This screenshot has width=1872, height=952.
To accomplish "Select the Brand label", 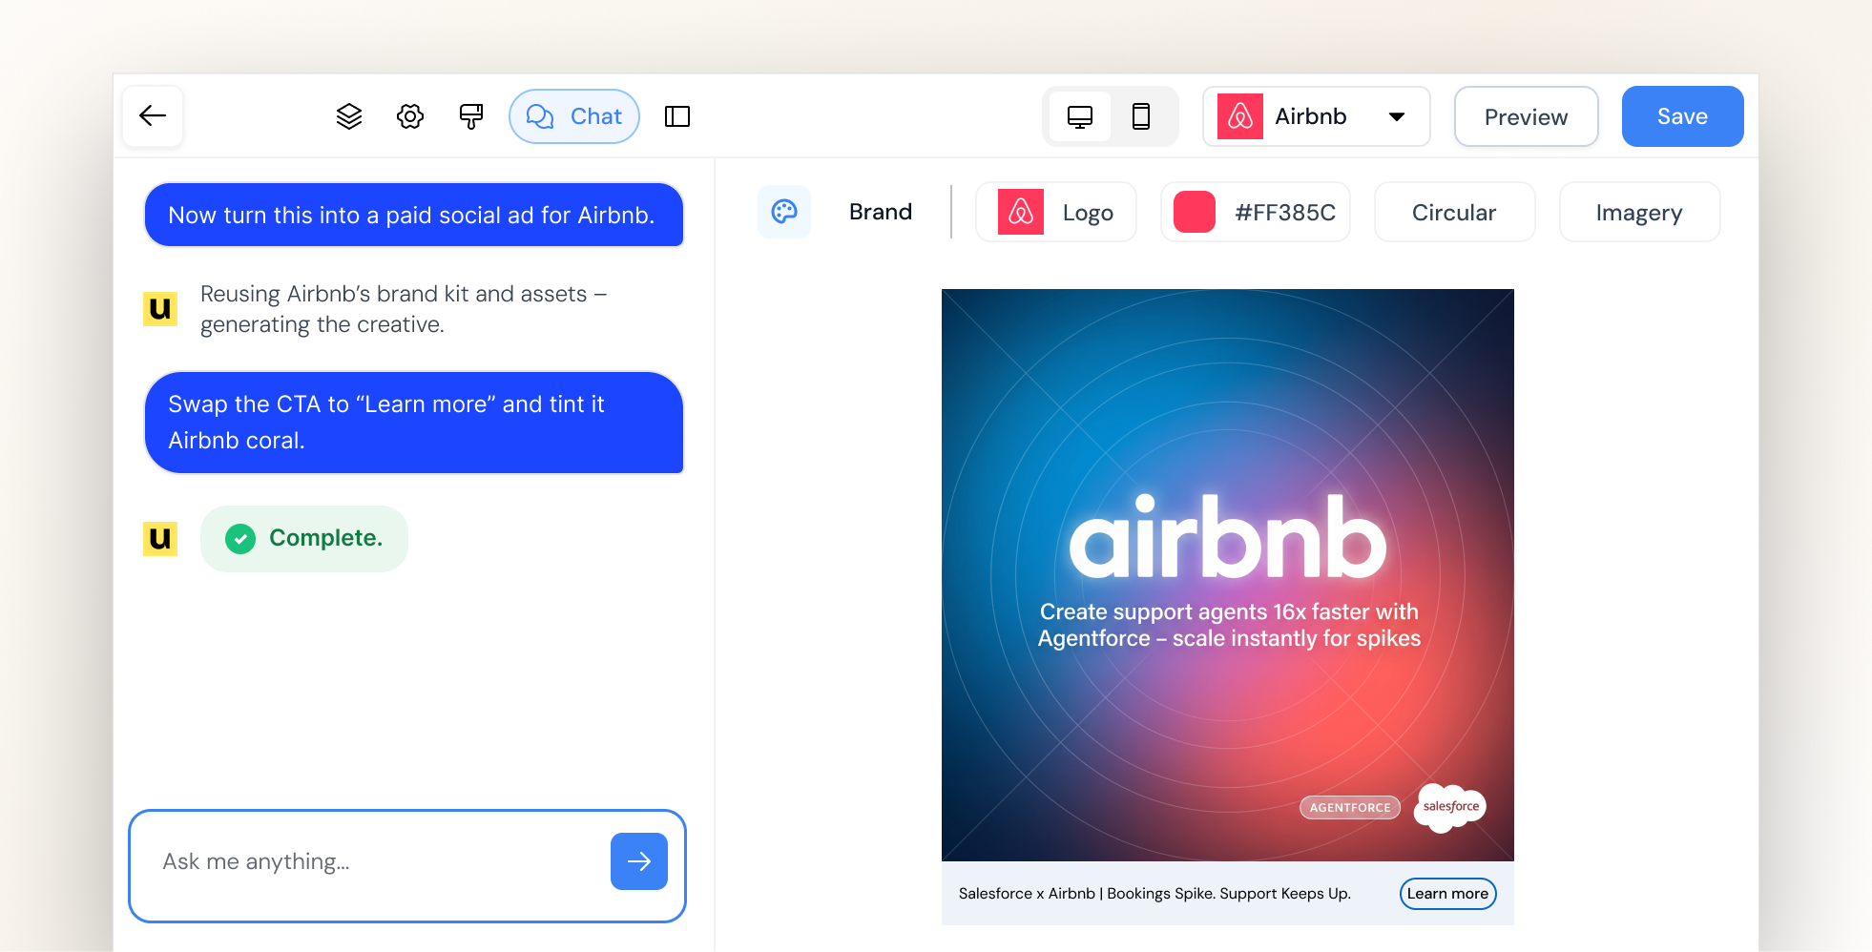I will [881, 212].
